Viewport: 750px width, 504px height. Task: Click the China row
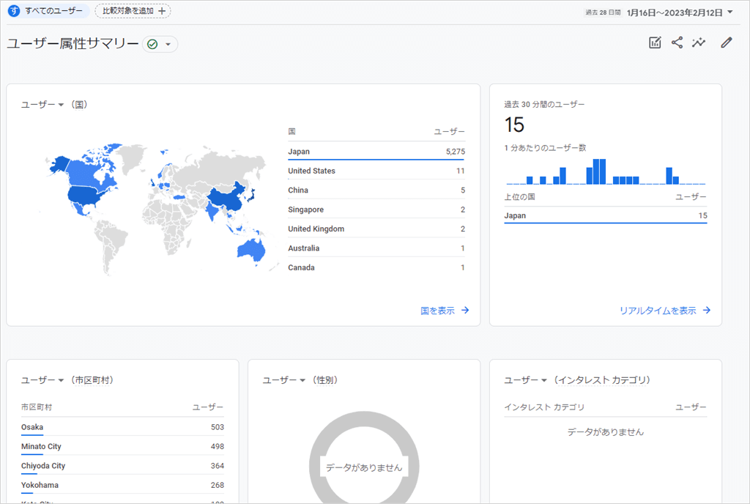pos(376,190)
